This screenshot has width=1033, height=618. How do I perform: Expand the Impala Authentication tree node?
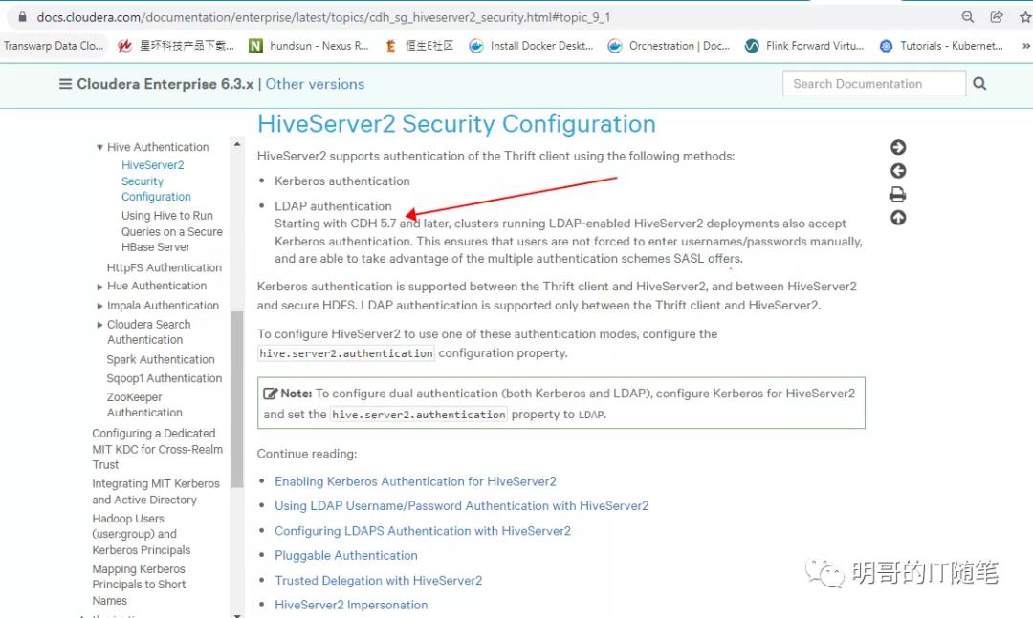[x=99, y=306]
